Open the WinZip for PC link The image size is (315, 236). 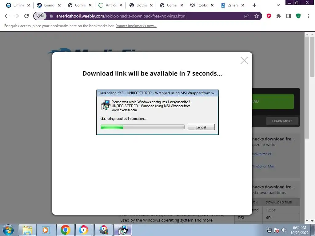(262, 154)
